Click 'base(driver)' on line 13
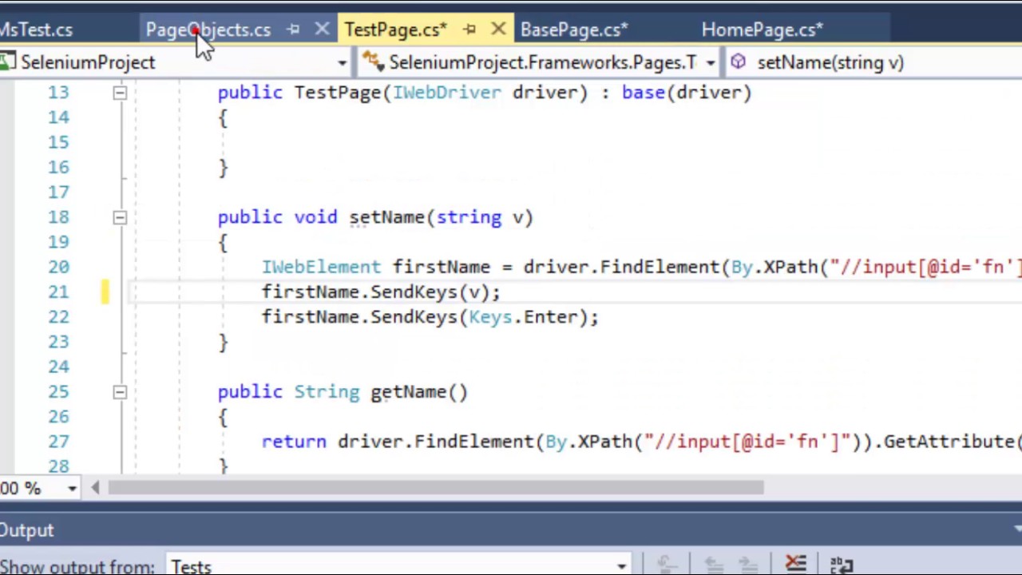 (687, 93)
